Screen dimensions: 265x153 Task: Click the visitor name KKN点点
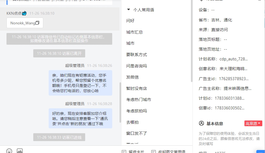[x=16, y=13]
